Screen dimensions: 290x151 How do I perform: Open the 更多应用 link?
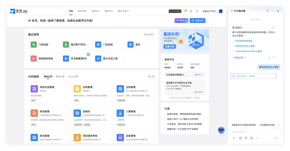pyautogui.click(x=149, y=35)
